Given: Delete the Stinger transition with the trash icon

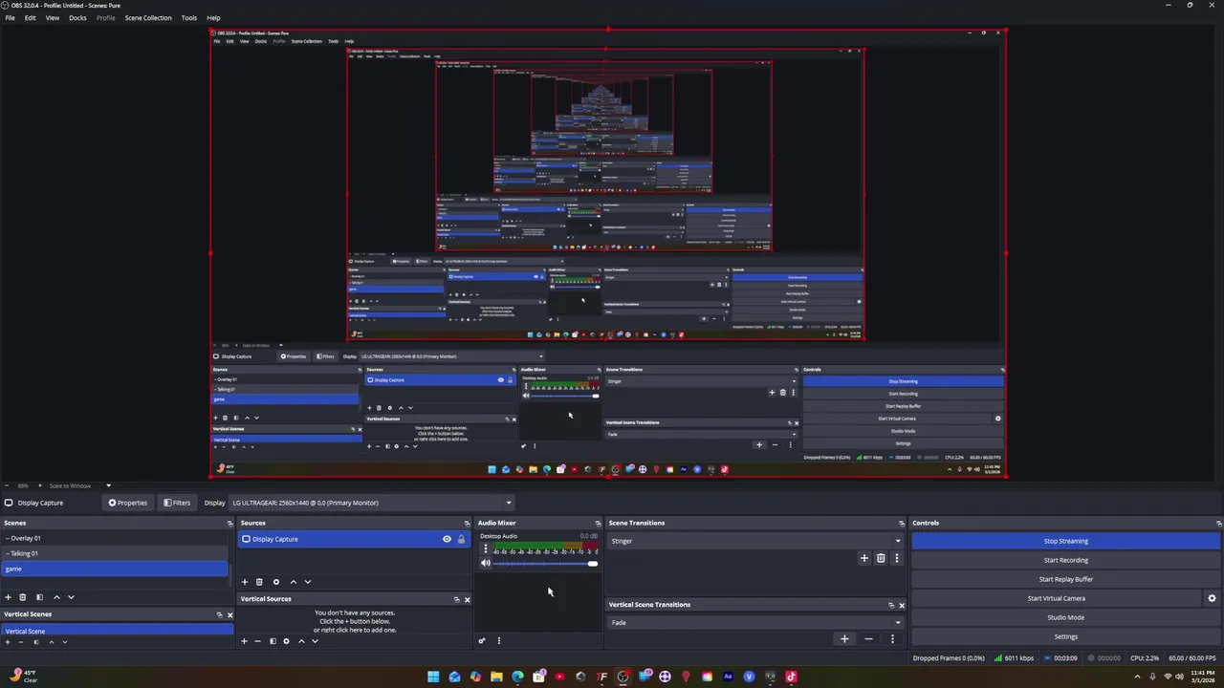Looking at the screenshot, I should (x=881, y=558).
